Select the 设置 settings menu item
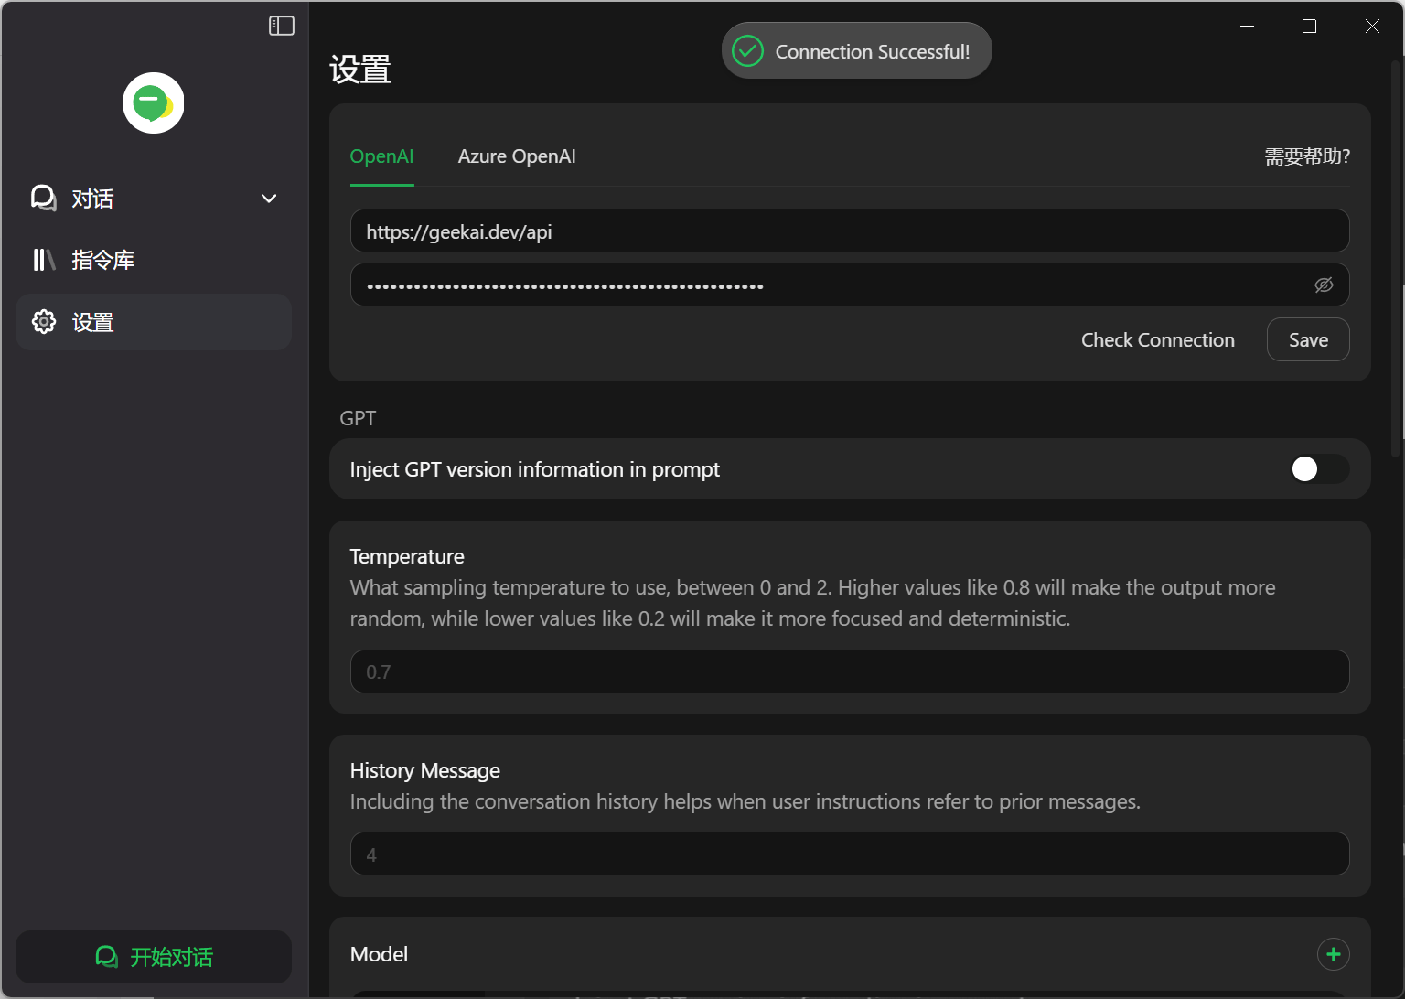 pyautogui.click(x=154, y=322)
